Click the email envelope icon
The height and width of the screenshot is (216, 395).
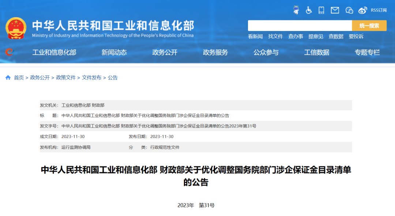tap(335, 10)
